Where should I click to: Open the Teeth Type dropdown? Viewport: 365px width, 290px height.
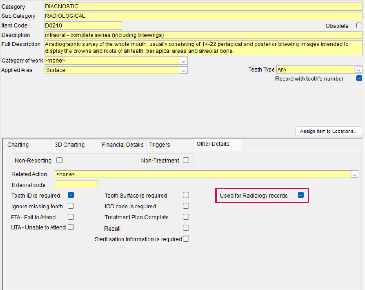[358, 69]
